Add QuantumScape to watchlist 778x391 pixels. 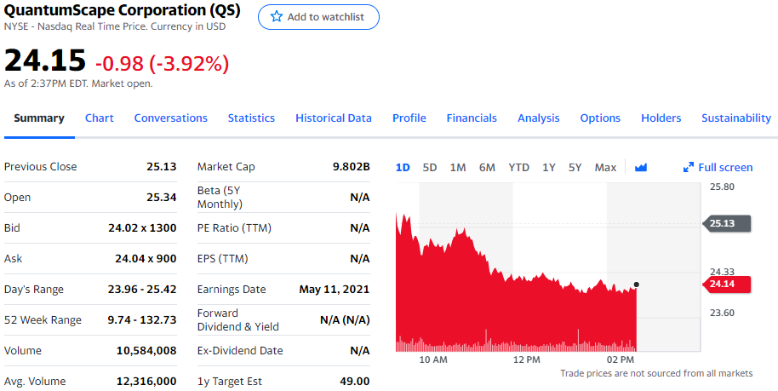pyautogui.click(x=318, y=17)
